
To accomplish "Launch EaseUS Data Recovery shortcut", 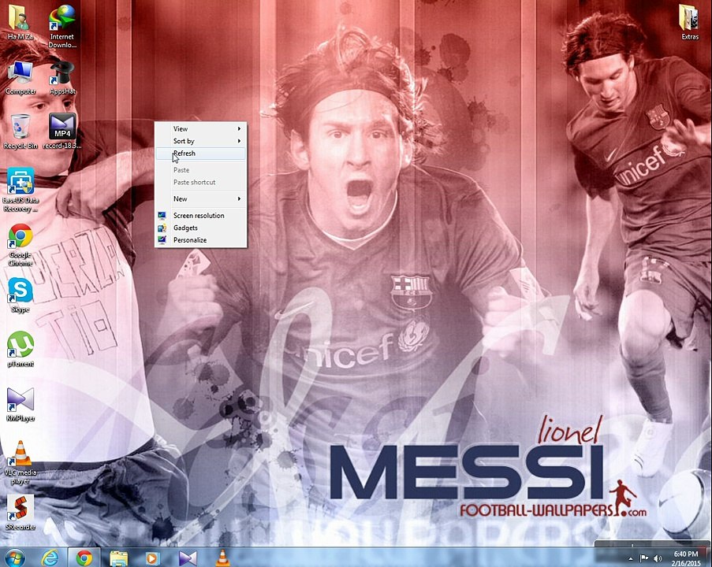I will point(21,190).
